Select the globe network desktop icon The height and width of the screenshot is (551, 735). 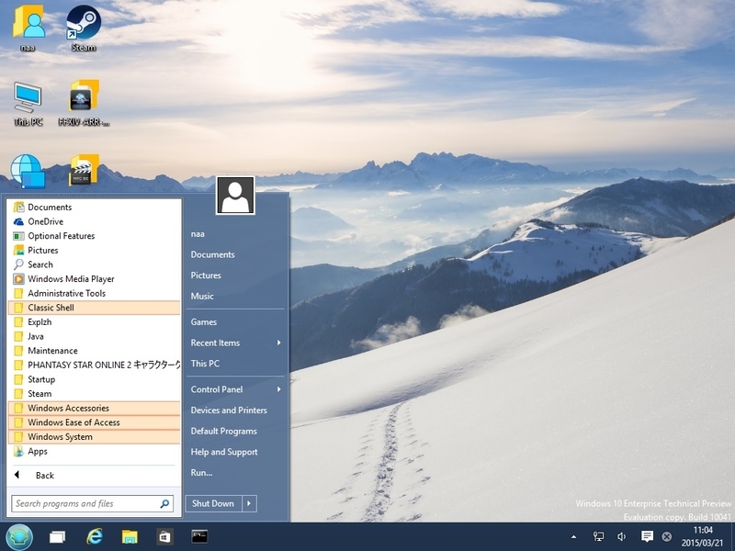28,171
